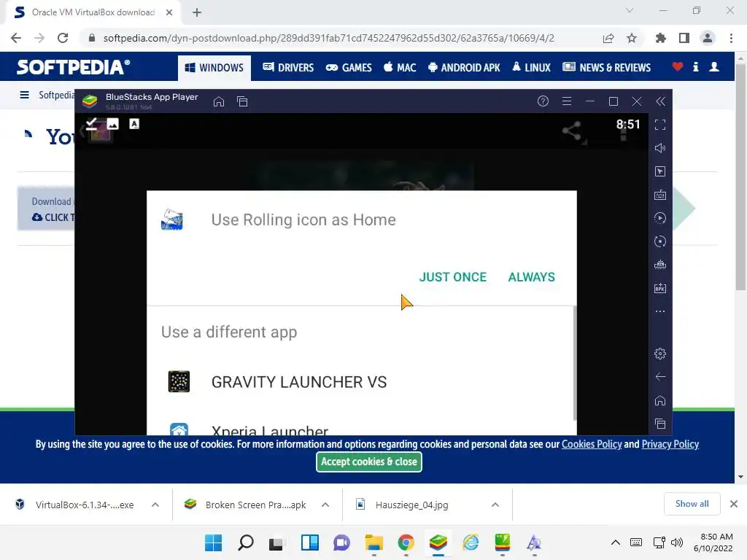Expand options for Broken Screen Prank apk download
The width and height of the screenshot is (747, 560).
pos(325,505)
